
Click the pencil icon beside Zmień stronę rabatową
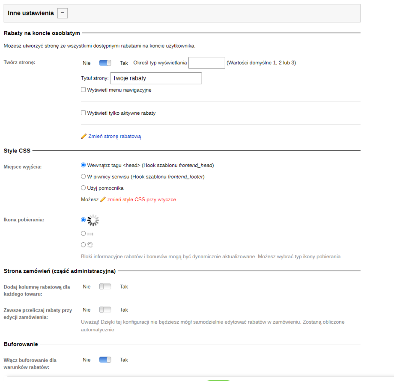[84, 137]
